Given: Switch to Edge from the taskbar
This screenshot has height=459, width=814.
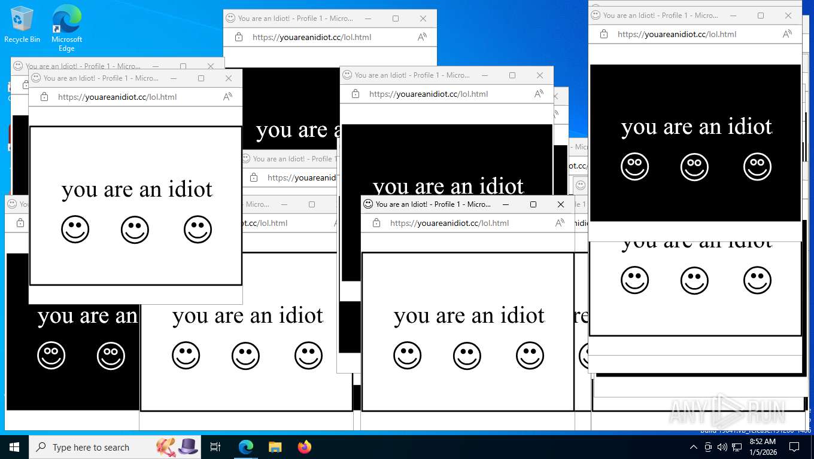Looking at the screenshot, I should click(246, 447).
